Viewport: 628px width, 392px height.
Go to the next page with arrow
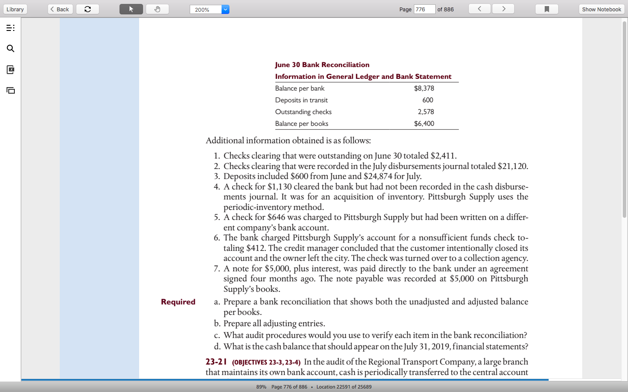click(503, 9)
